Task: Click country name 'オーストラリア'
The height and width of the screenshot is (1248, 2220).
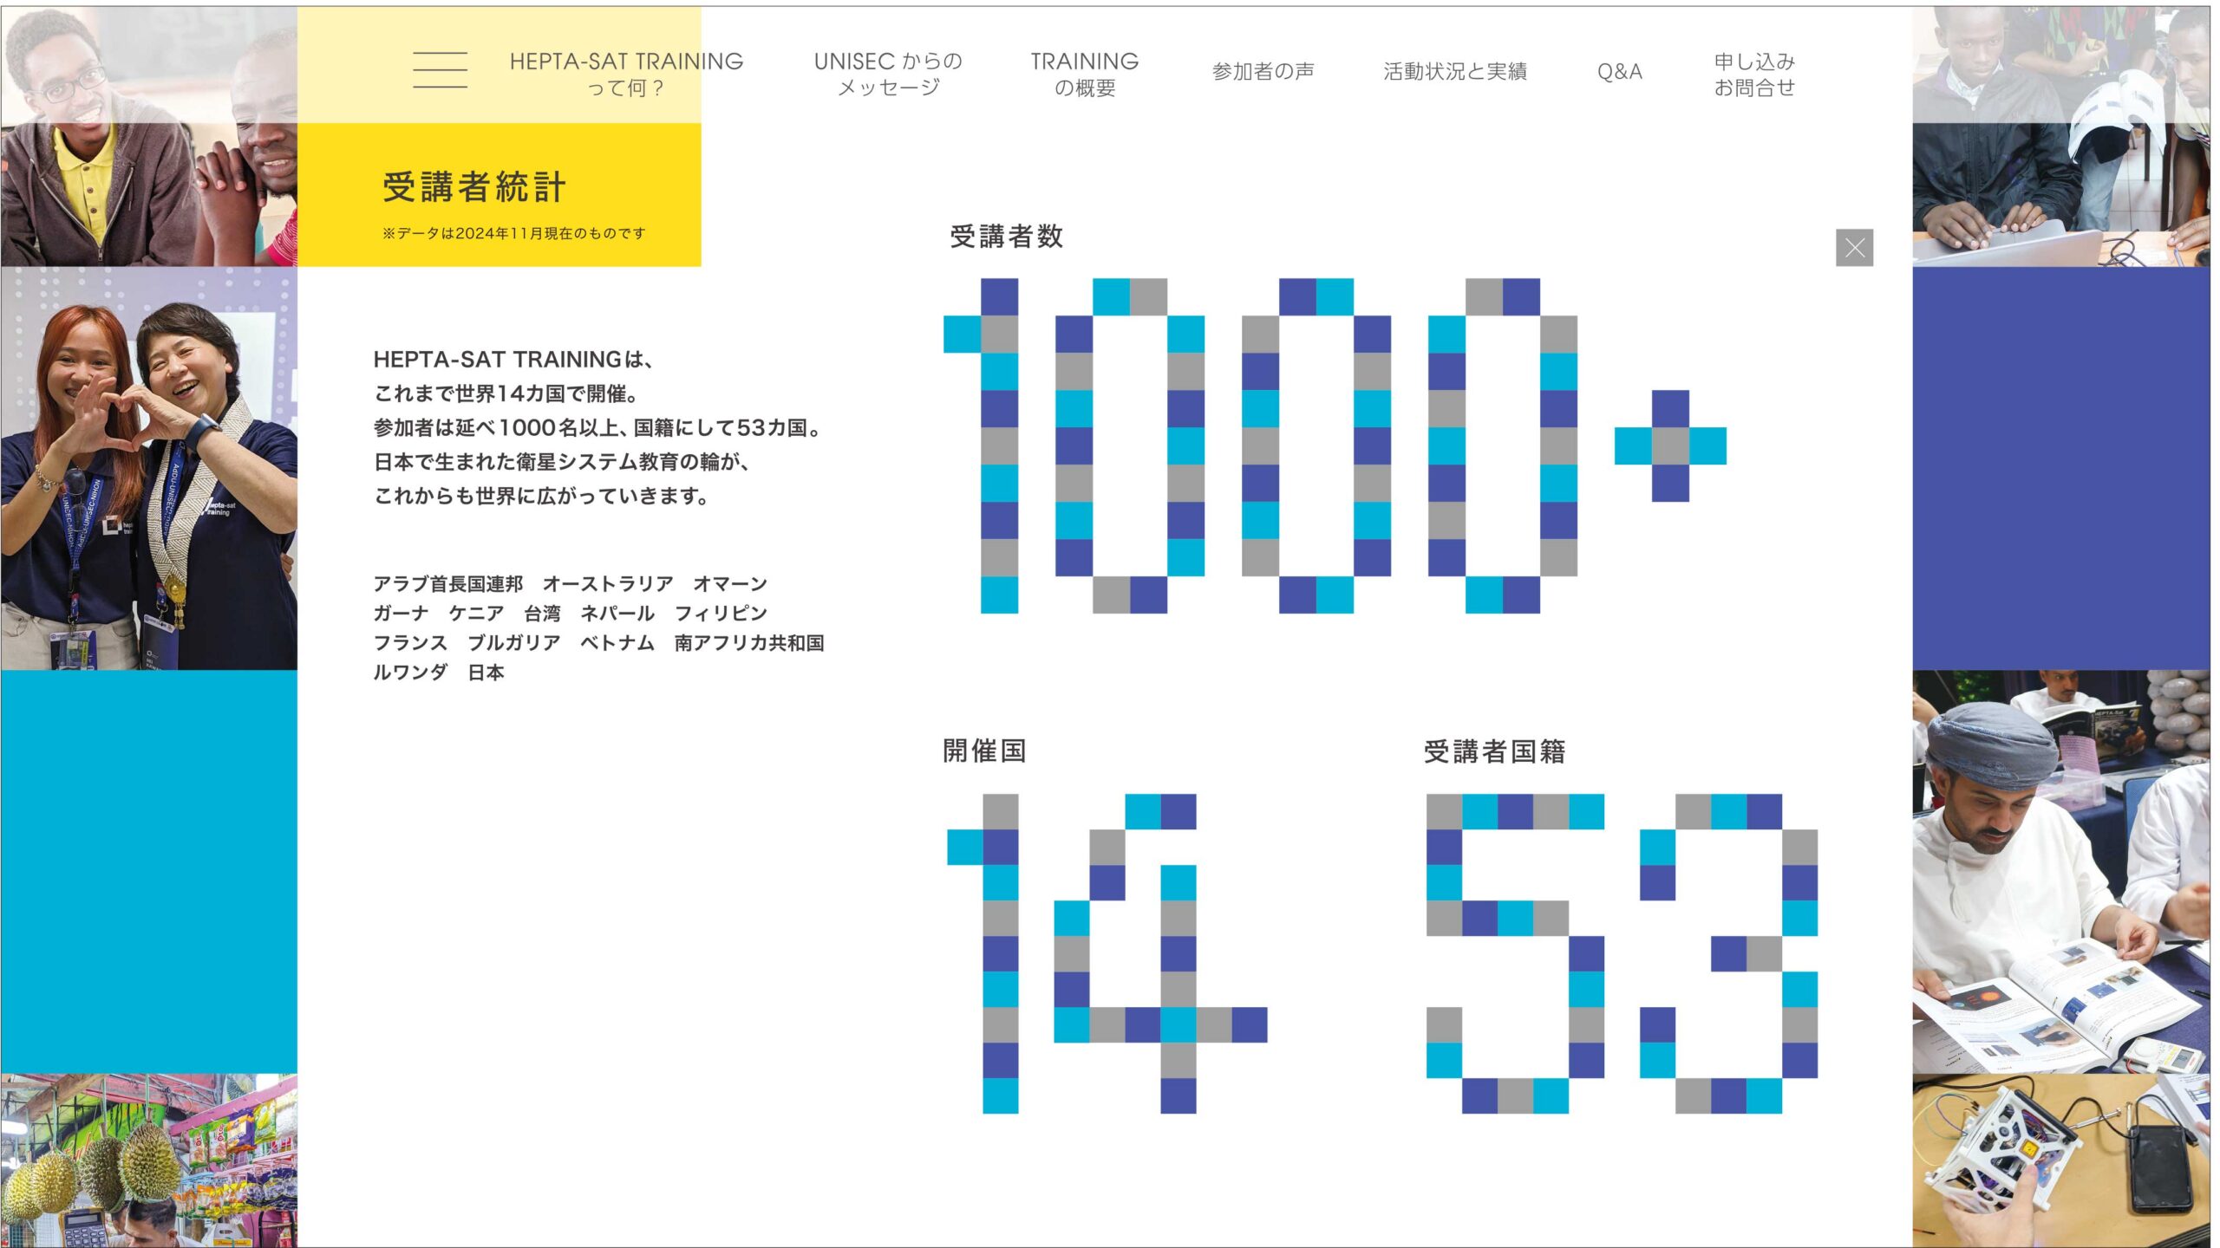Action: coord(608,584)
